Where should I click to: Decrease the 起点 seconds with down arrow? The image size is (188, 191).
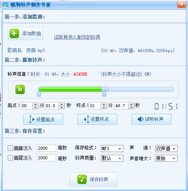point(62,107)
